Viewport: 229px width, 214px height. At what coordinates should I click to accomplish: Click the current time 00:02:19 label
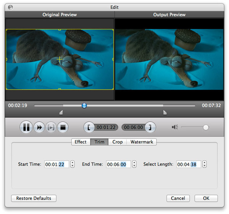[18, 105]
